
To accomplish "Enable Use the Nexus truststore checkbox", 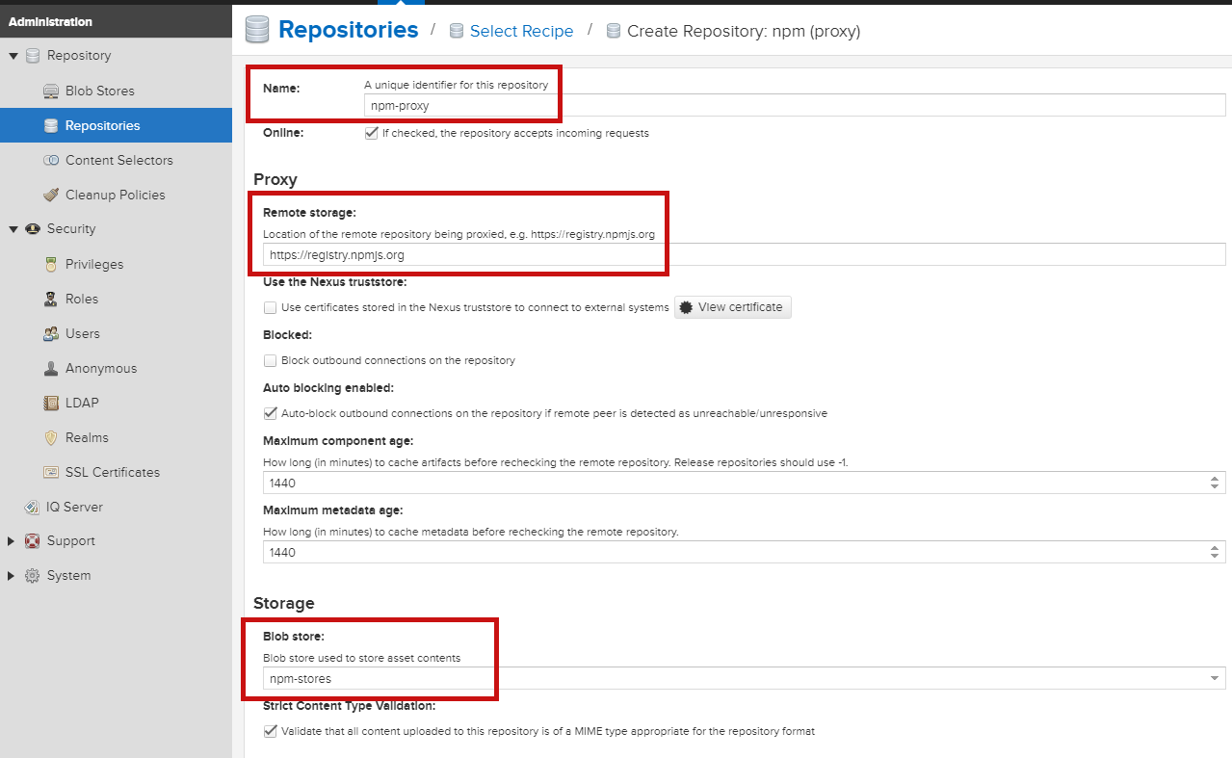I will (x=270, y=307).
